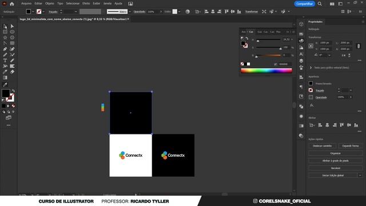Pick the Eyedropper tool below Gradient tool
Screen dimensions: 366x206
point(5,85)
